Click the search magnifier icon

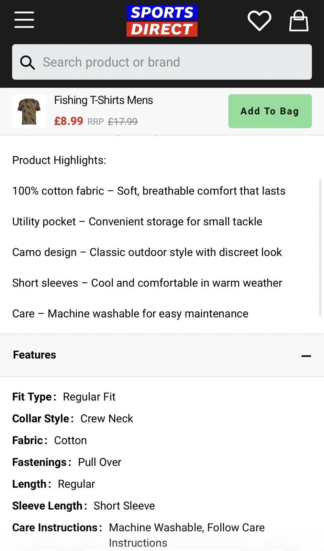tap(27, 62)
